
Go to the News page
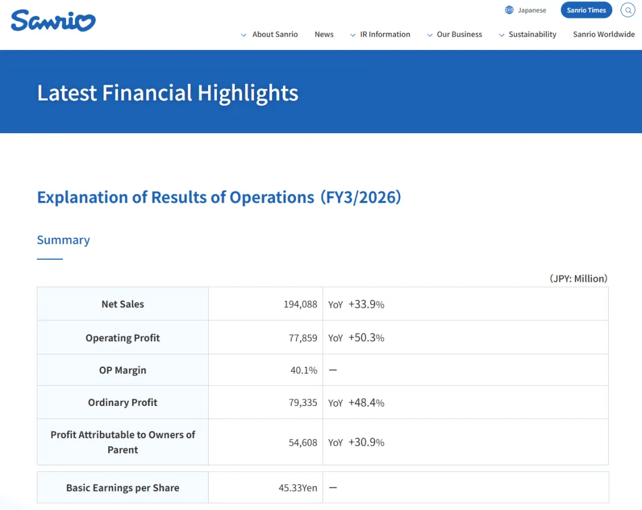coord(324,34)
